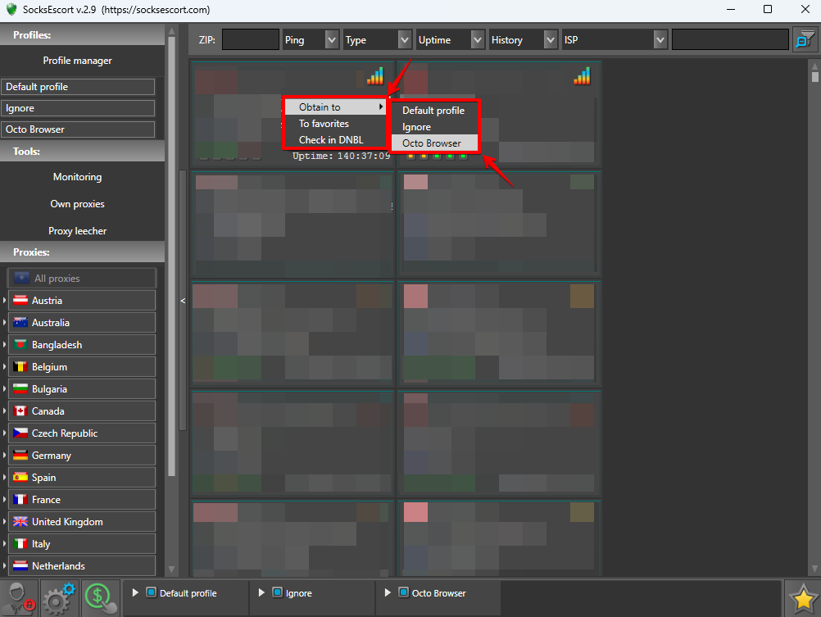Choose To favorites in context menu
The height and width of the screenshot is (617, 821).
coord(335,124)
